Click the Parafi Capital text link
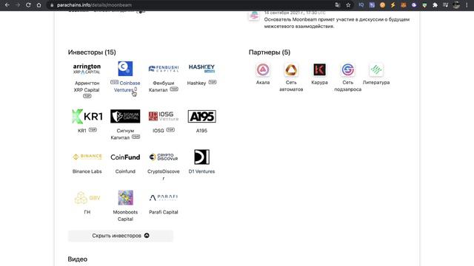The image size is (474, 266). coord(164,212)
